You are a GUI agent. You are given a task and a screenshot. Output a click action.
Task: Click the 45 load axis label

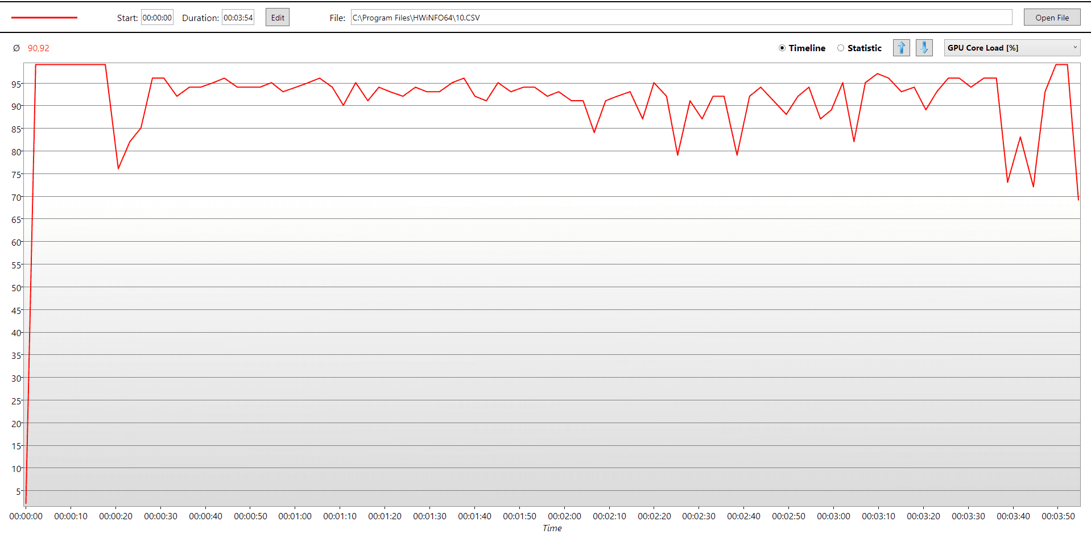pyautogui.click(x=16, y=311)
